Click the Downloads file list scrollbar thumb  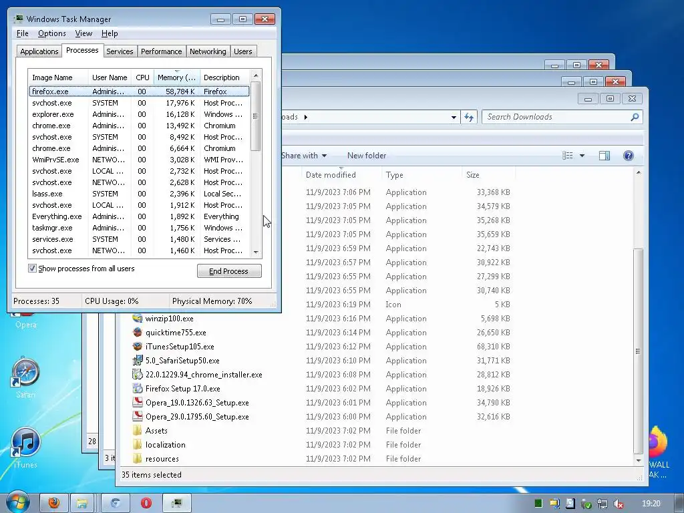pyautogui.click(x=638, y=351)
